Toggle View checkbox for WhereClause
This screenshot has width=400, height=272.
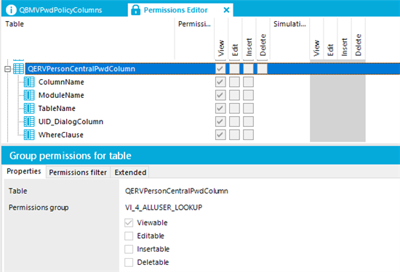(x=220, y=135)
